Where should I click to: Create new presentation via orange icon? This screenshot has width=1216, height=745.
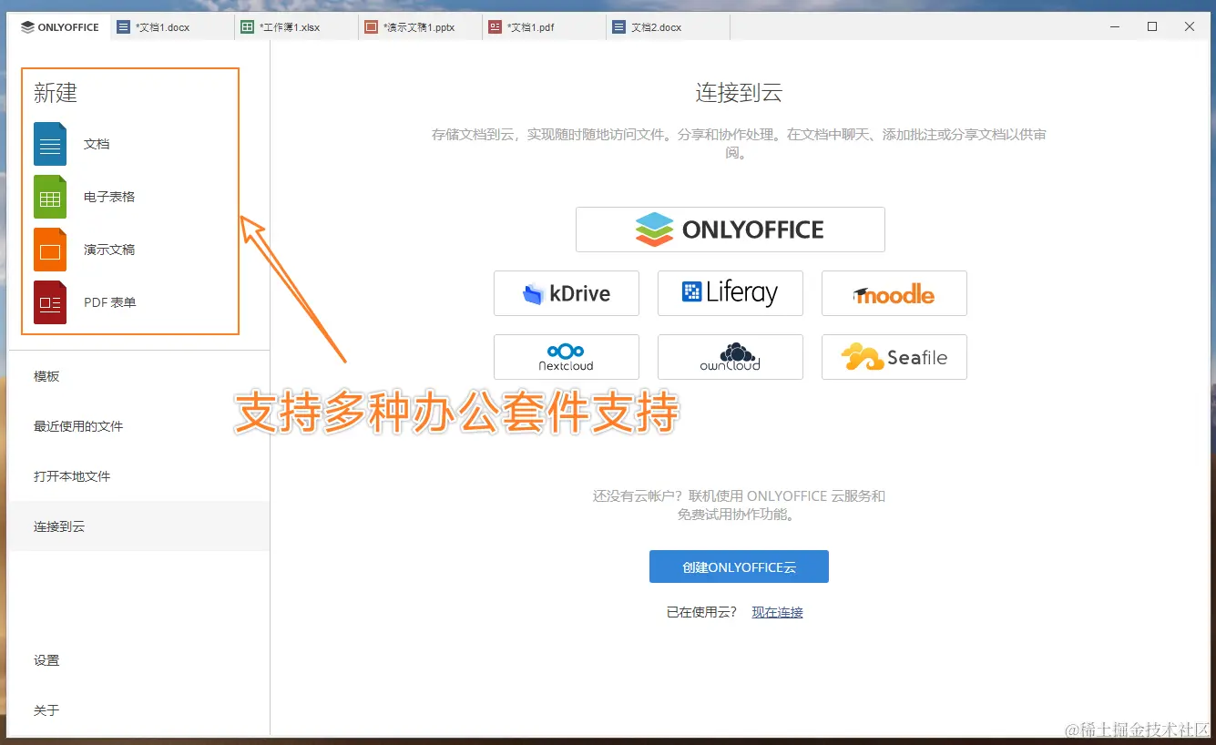point(50,250)
